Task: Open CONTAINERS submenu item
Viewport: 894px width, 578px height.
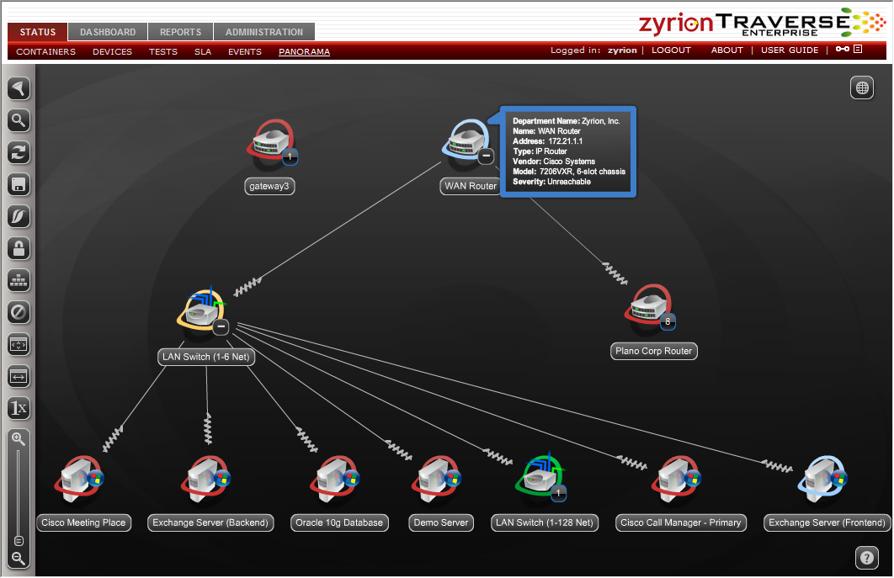Action: click(45, 51)
